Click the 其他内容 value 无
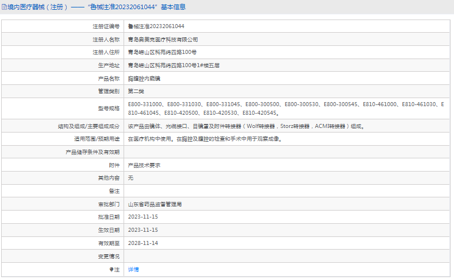This screenshot has width=454, height=280. coord(130,178)
